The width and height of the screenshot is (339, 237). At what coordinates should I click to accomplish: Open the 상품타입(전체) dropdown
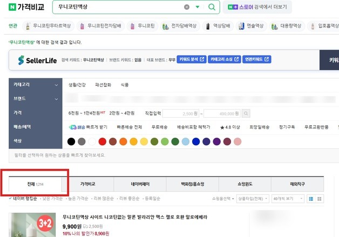pos(253,199)
